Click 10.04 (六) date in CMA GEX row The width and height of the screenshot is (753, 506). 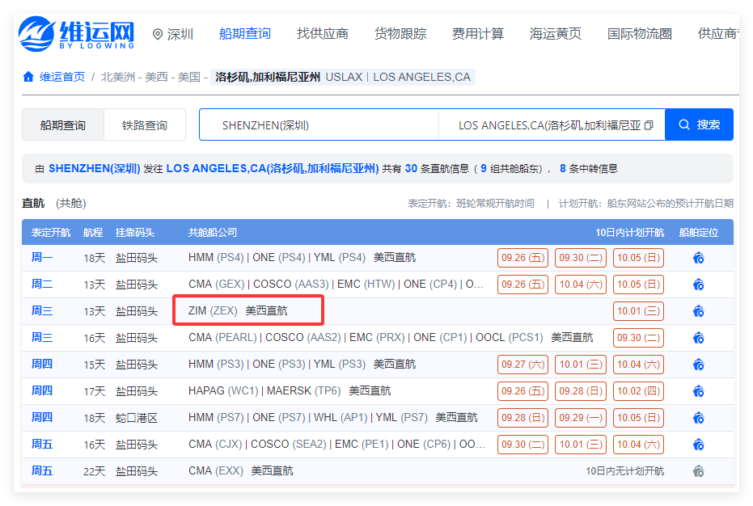tap(581, 285)
